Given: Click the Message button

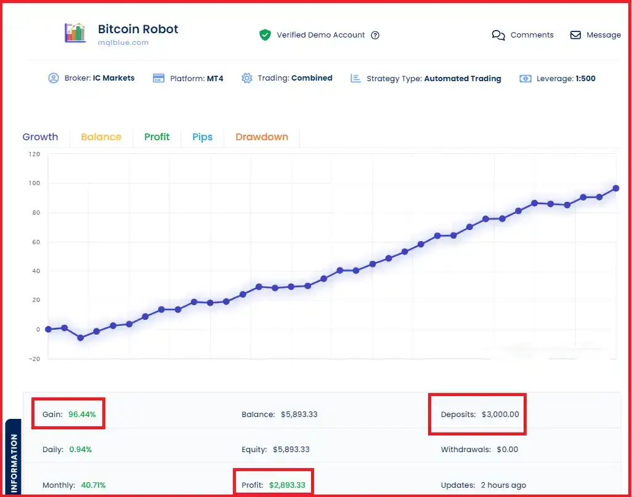Looking at the screenshot, I should click(x=603, y=35).
